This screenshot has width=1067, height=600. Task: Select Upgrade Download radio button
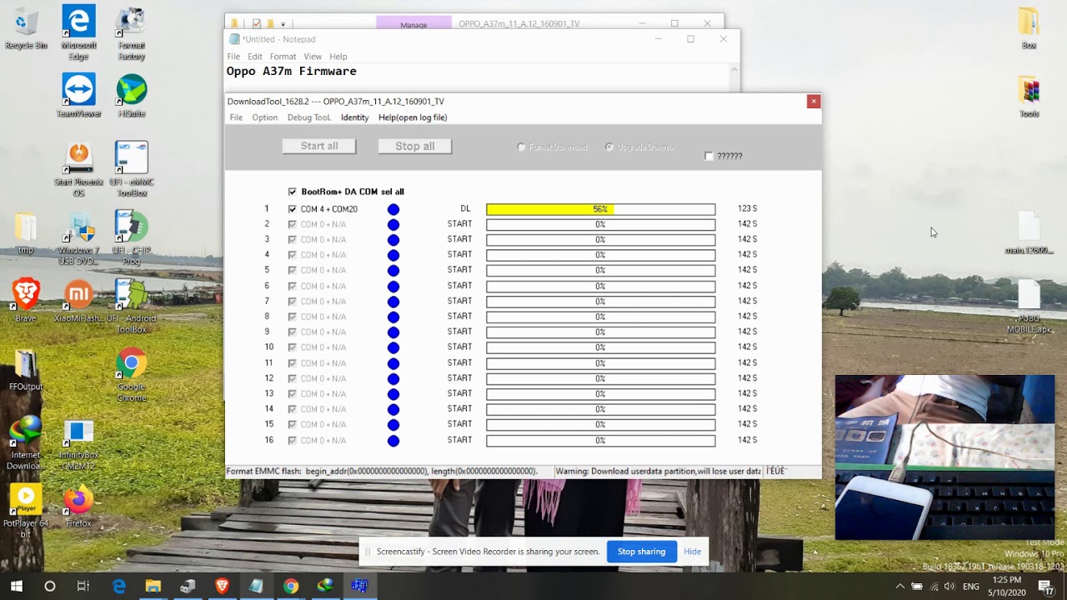[x=609, y=147]
